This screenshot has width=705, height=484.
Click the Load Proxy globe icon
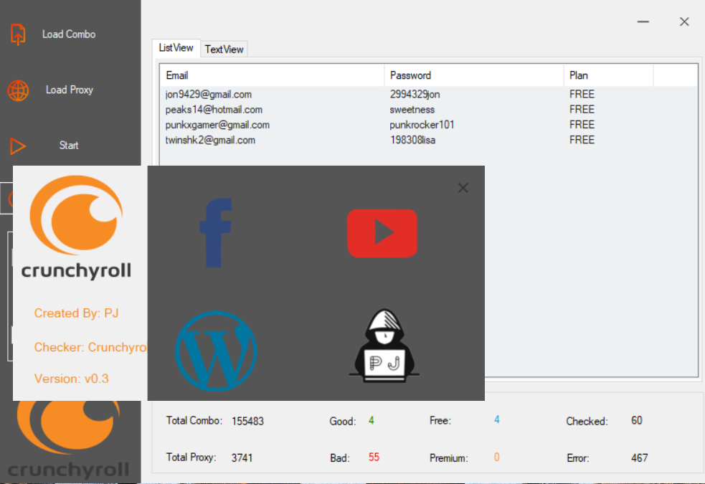tap(18, 90)
